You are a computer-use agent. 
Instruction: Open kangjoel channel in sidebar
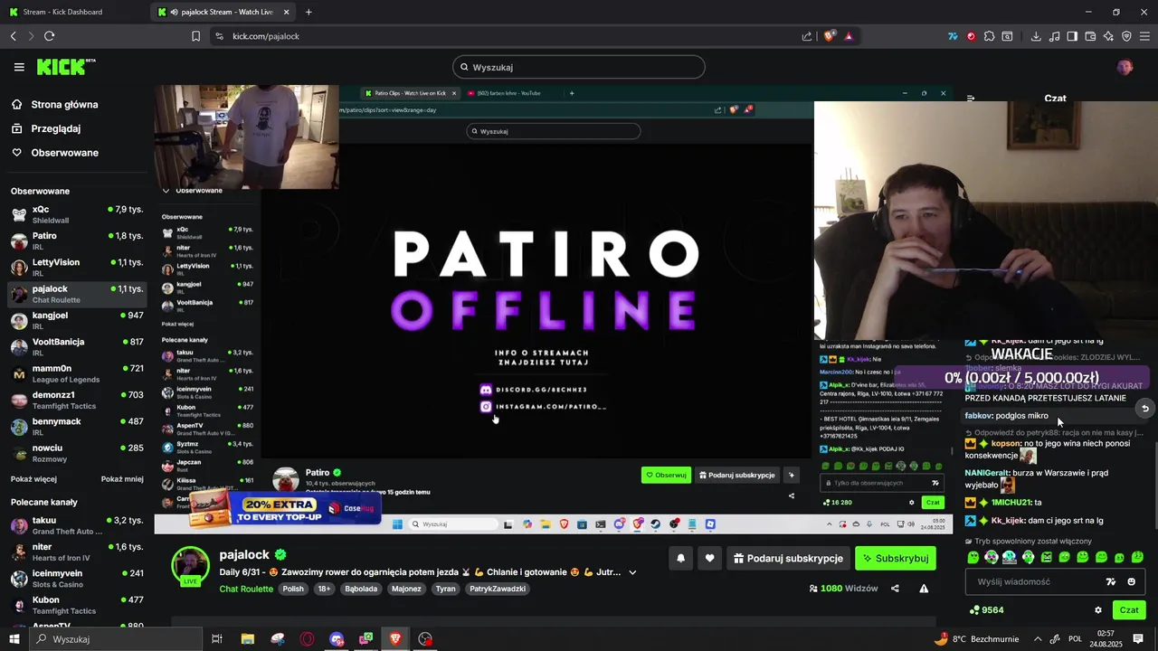pyautogui.click(x=77, y=320)
